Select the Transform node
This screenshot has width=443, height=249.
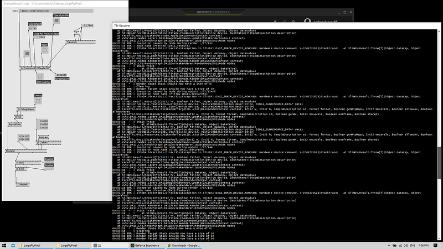click(x=80, y=42)
